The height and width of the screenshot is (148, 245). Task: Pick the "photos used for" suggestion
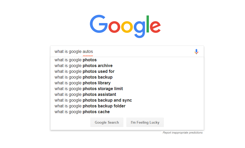pos(85,72)
